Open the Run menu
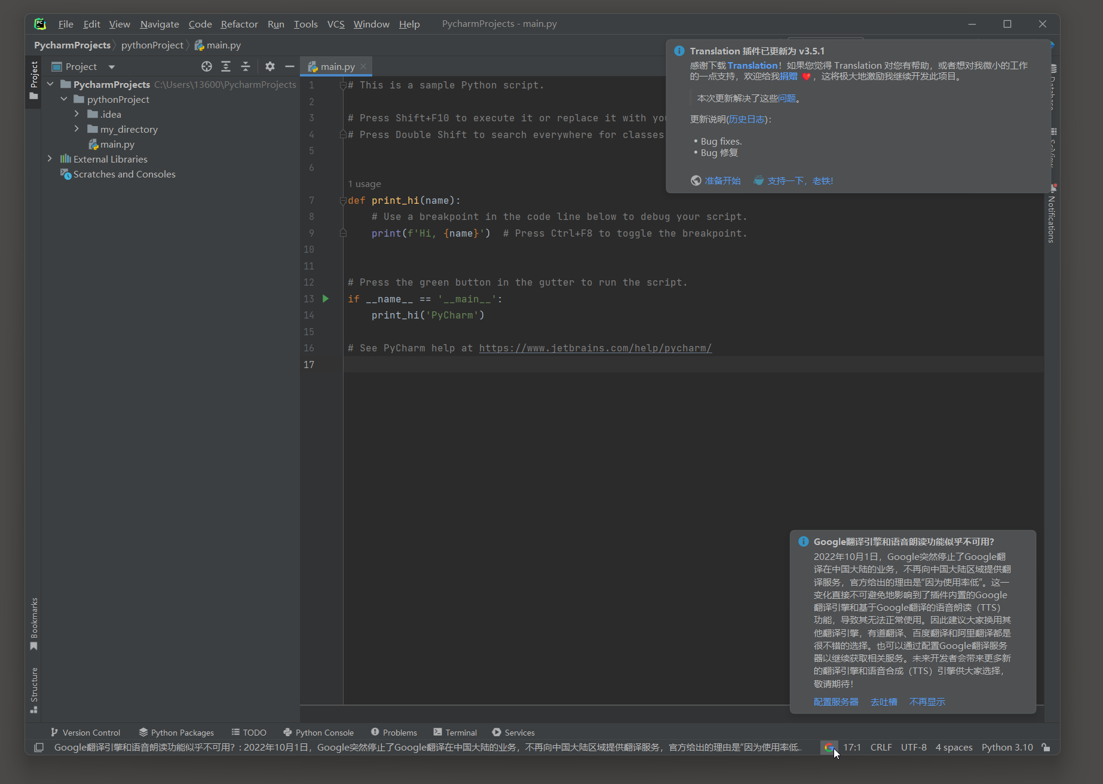This screenshot has height=784, width=1103. [x=276, y=24]
